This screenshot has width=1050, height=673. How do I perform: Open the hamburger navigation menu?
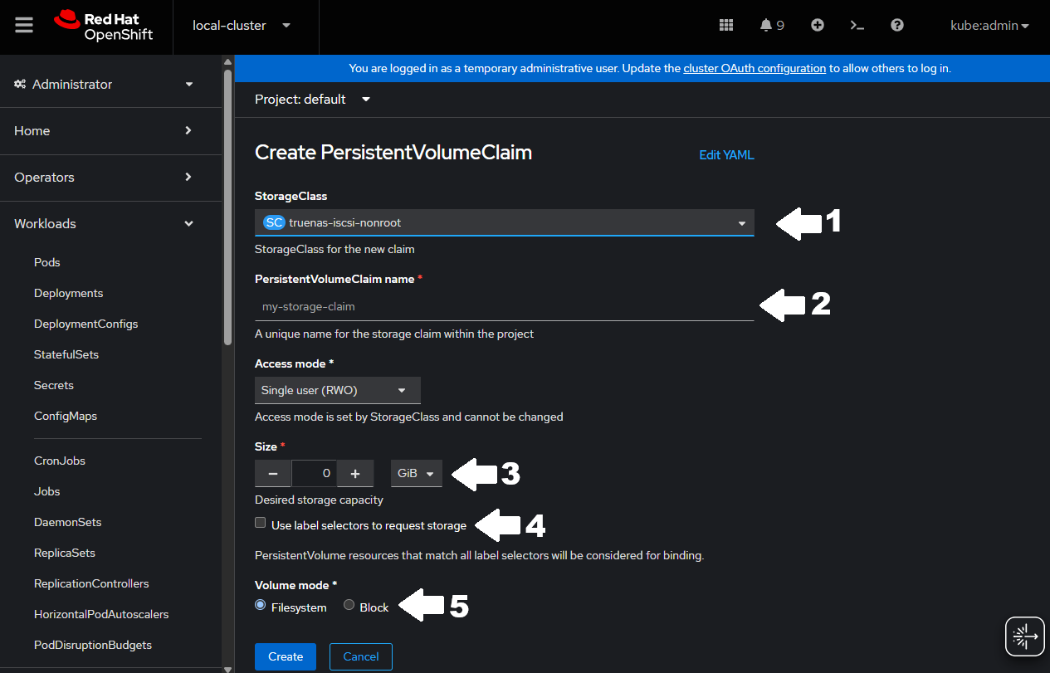coord(24,25)
